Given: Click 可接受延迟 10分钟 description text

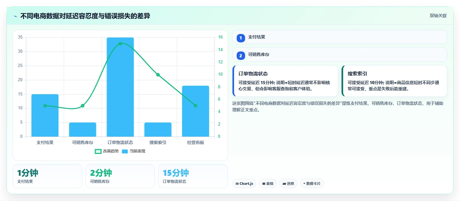Looking at the screenshot, I should (393, 85).
